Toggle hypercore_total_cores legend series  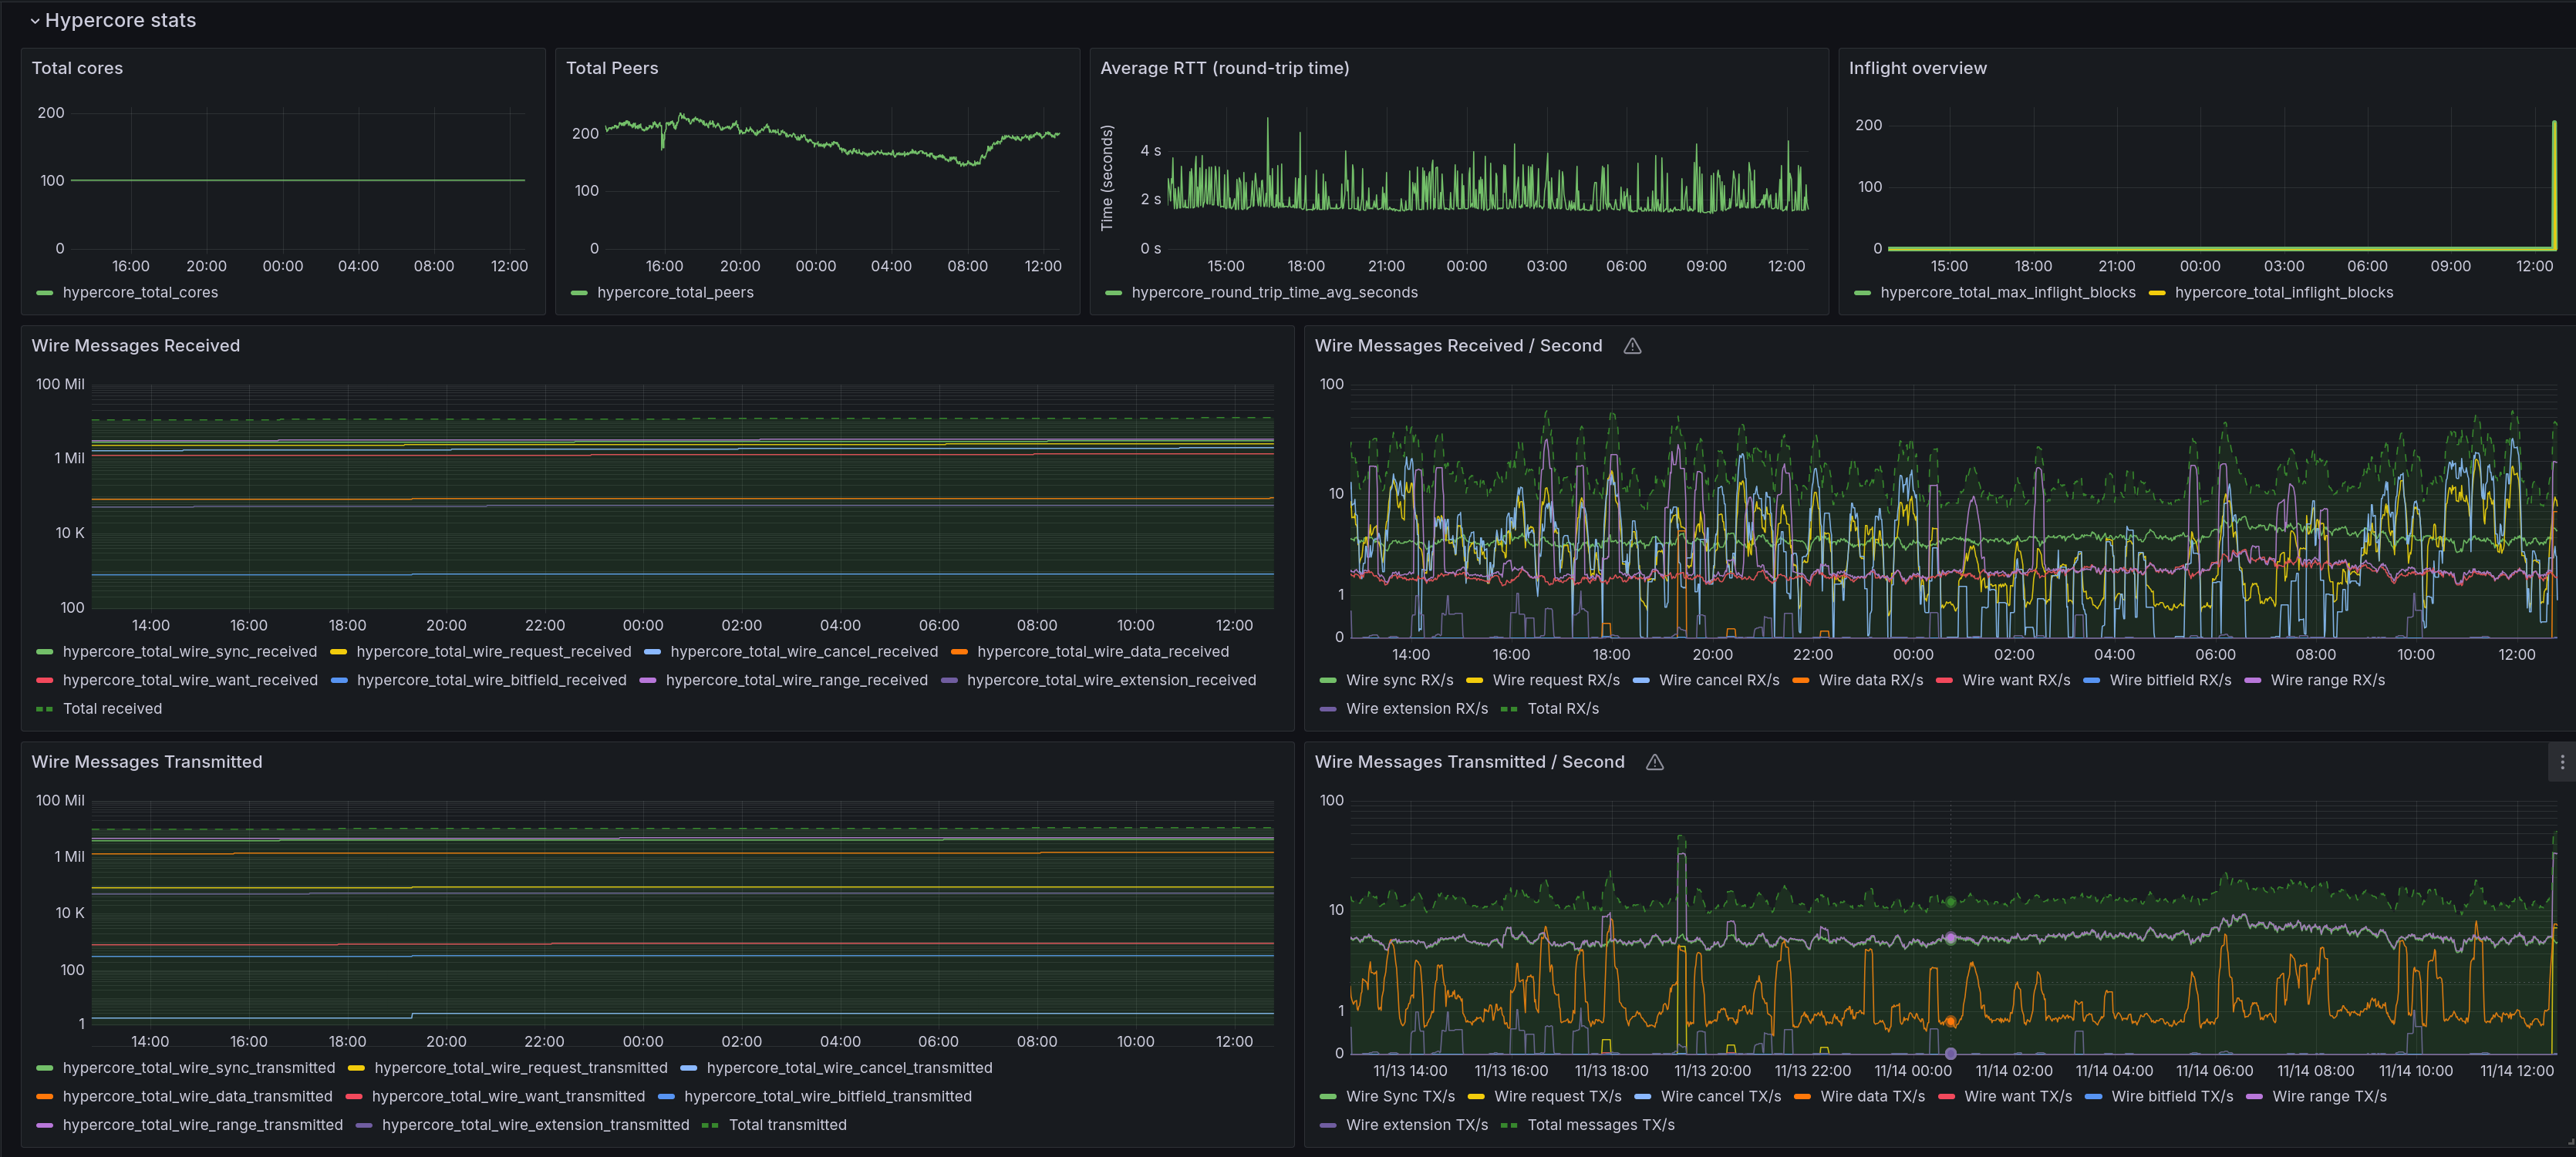point(140,293)
